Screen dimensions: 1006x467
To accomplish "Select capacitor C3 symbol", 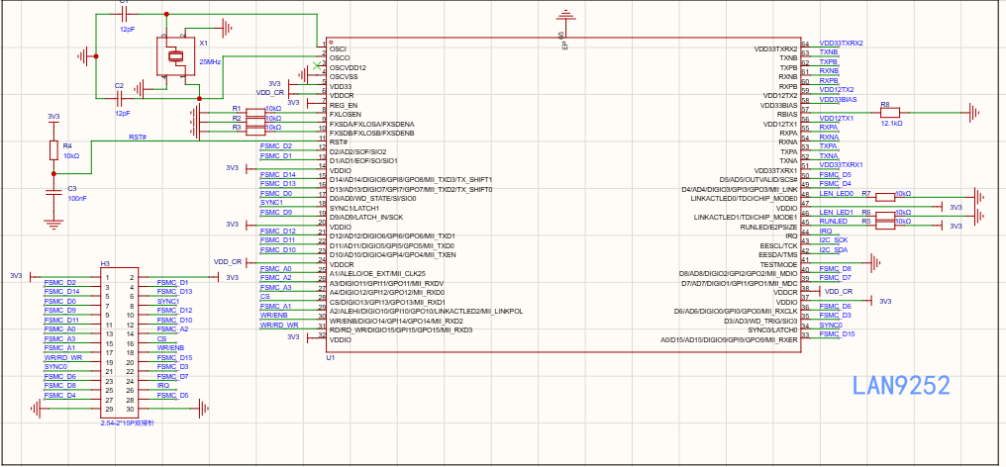I will click(53, 193).
